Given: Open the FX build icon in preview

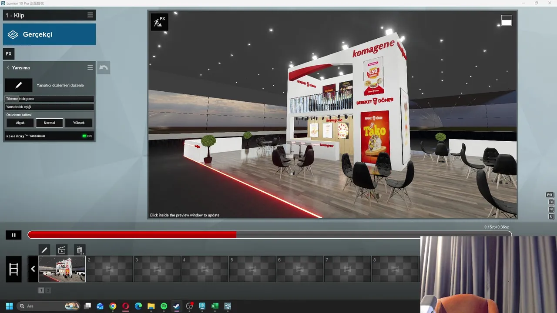Looking at the screenshot, I should point(159,22).
